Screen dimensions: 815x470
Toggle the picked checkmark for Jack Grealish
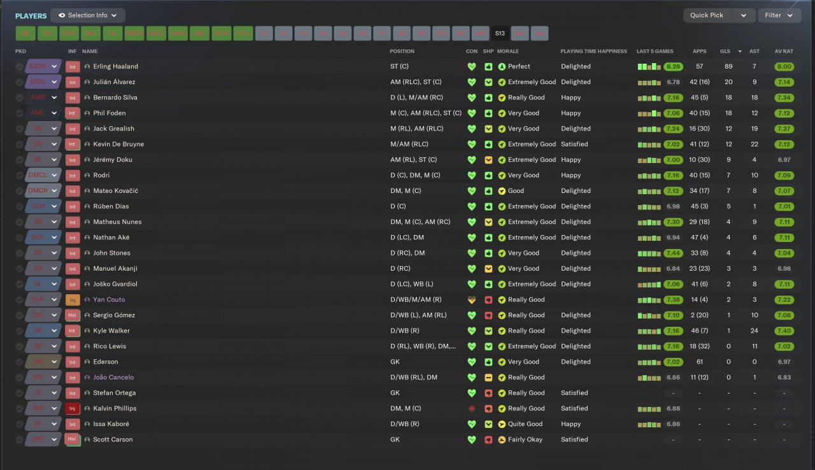(19, 129)
